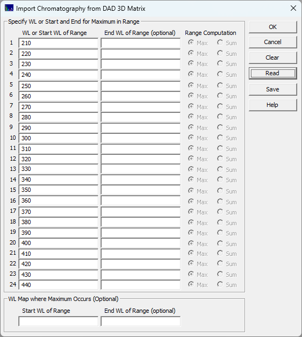
Task: Focus the row 10 field containing 300
Action: point(59,138)
